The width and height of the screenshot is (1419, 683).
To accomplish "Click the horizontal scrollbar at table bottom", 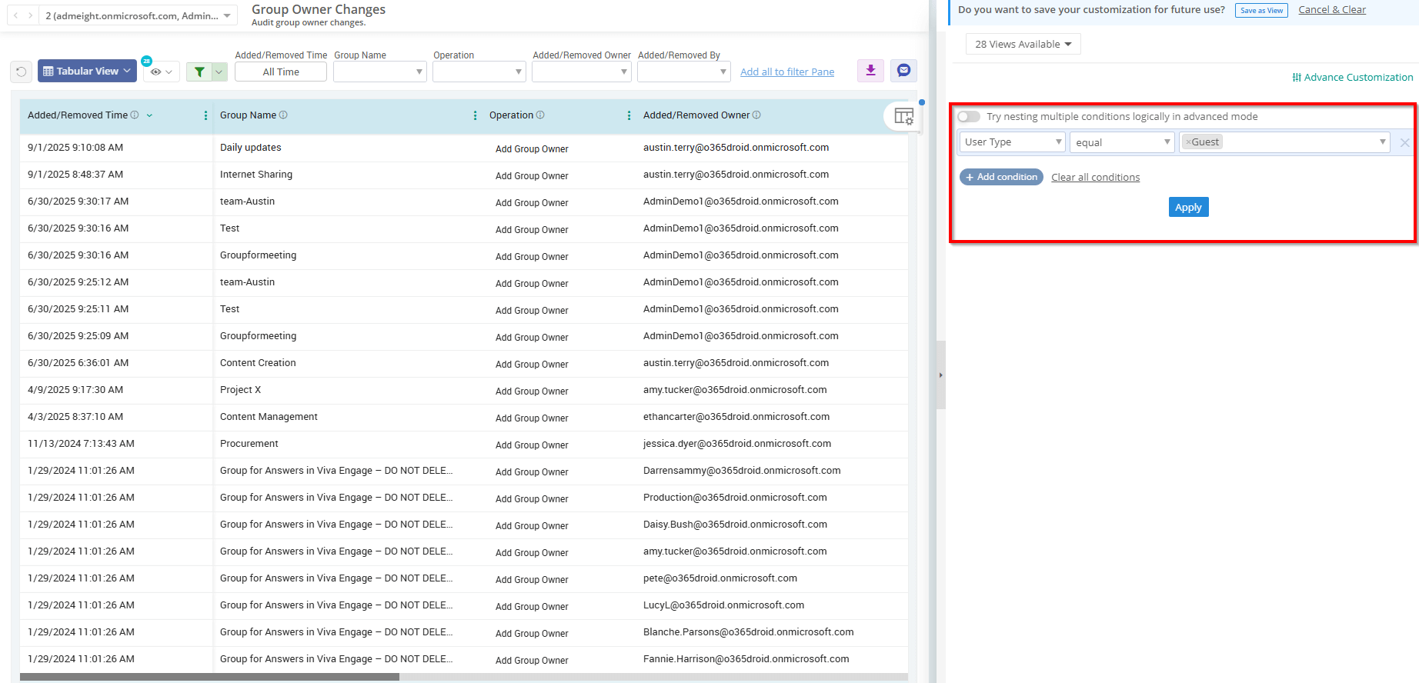I will point(209,677).
